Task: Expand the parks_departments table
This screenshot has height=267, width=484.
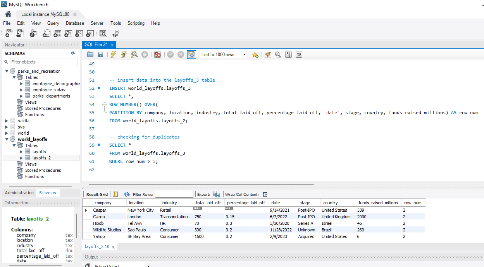Action: tap(21, 96)
